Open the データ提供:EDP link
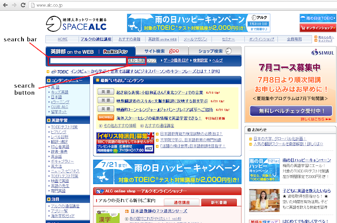 (176, 60)
